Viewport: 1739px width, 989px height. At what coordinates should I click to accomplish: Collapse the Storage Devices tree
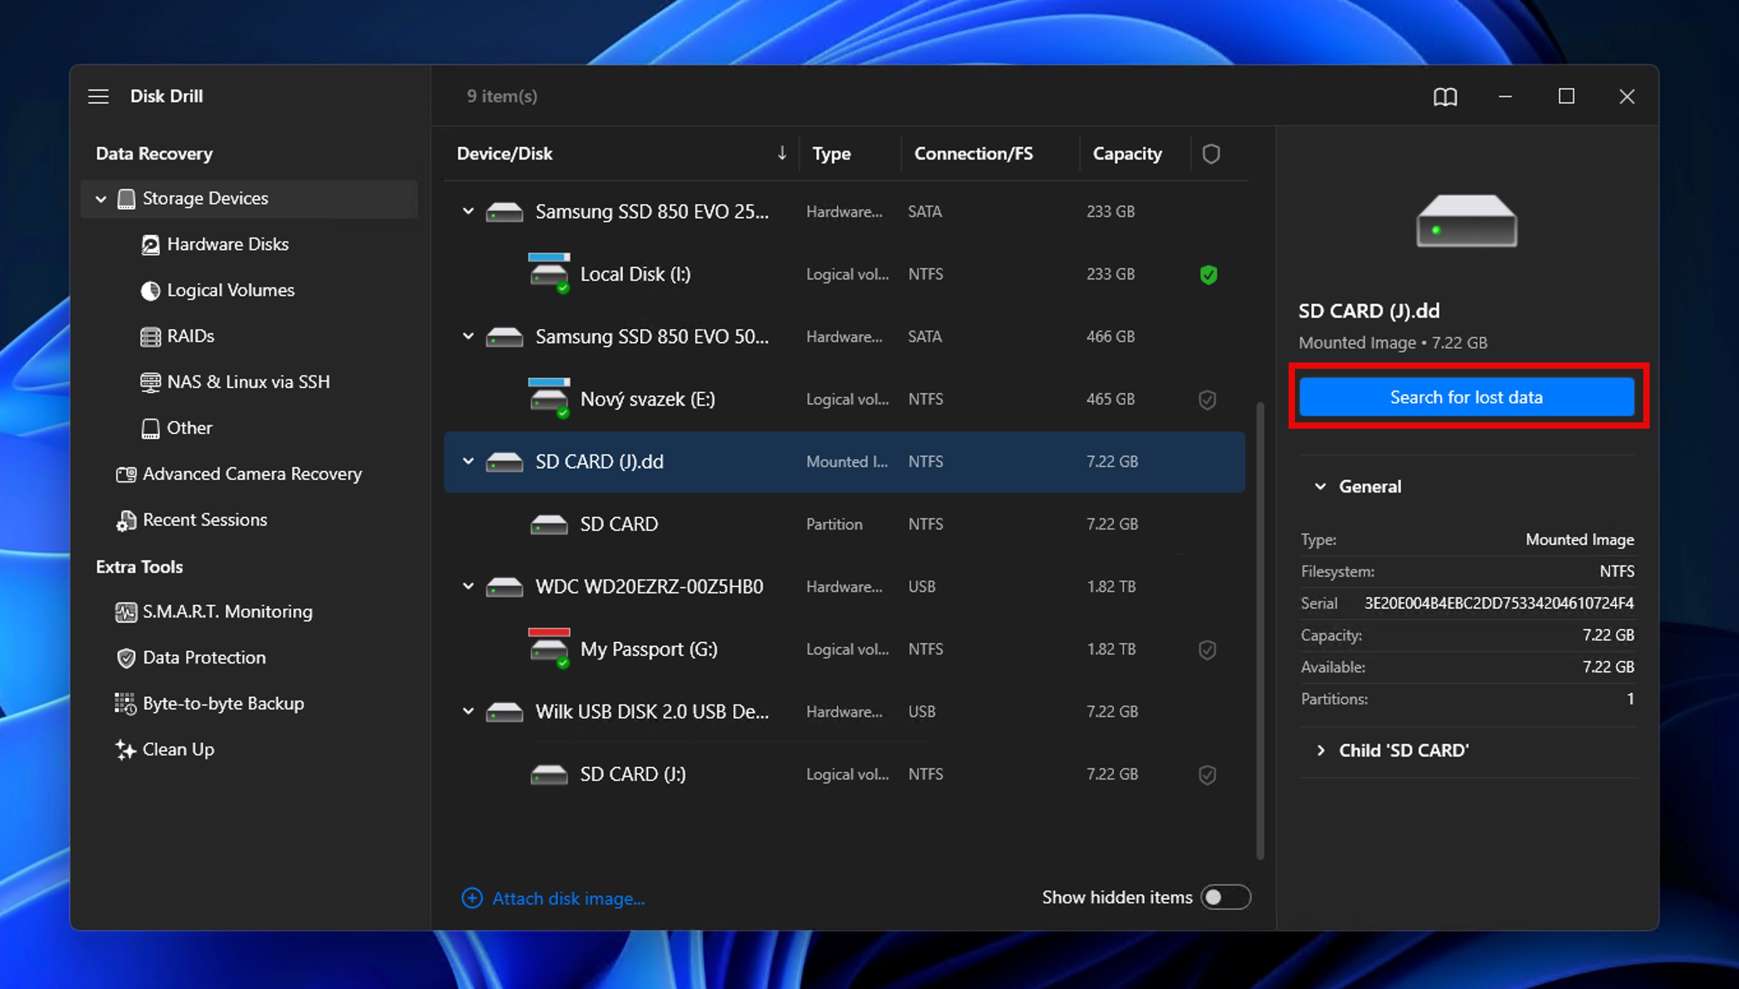101,199
